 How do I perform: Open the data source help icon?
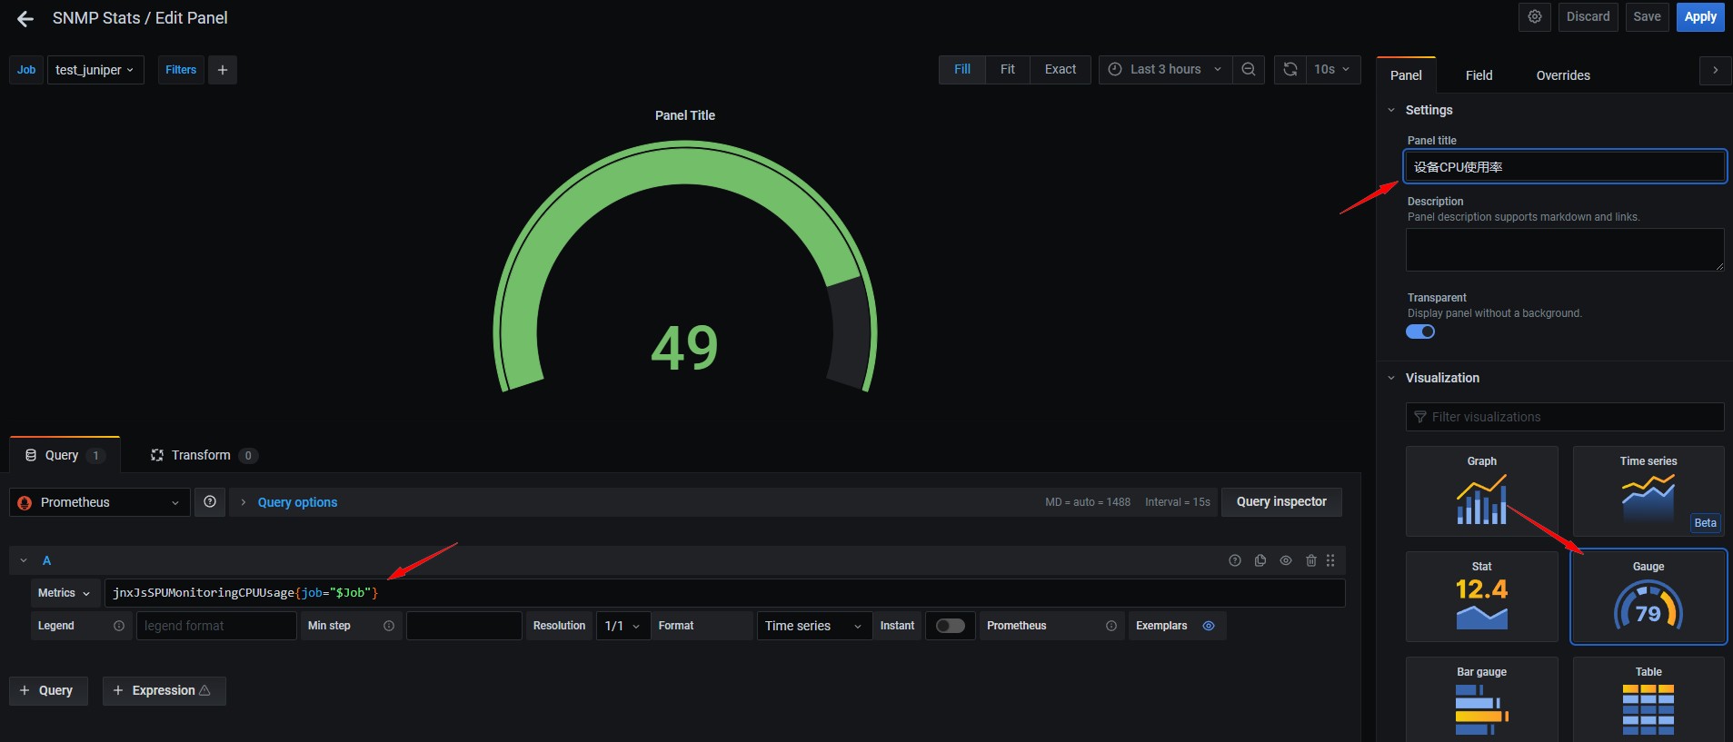(210, 502)
